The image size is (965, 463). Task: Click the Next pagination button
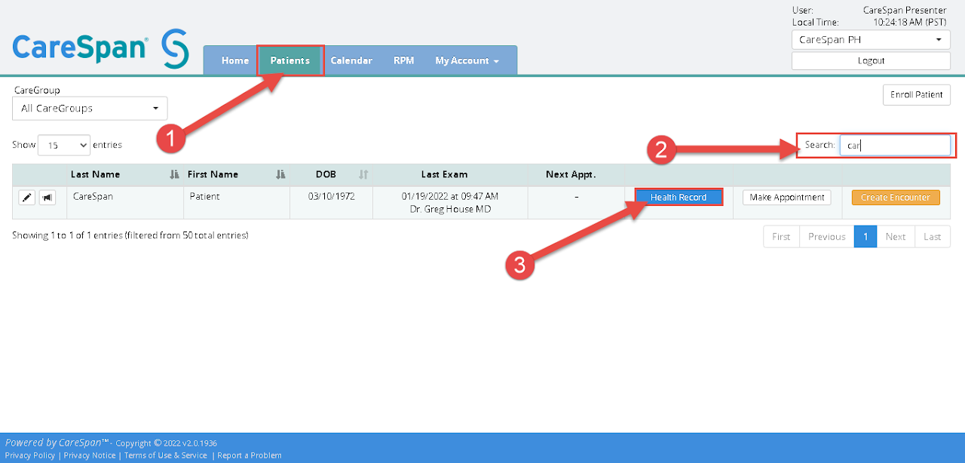coord(896,237)
